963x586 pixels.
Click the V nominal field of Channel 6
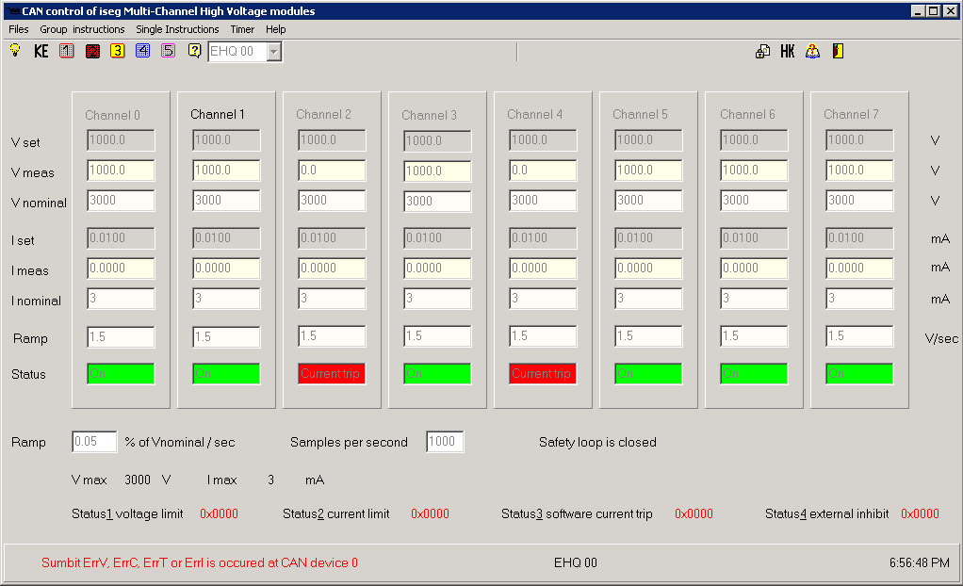(754, 201)
